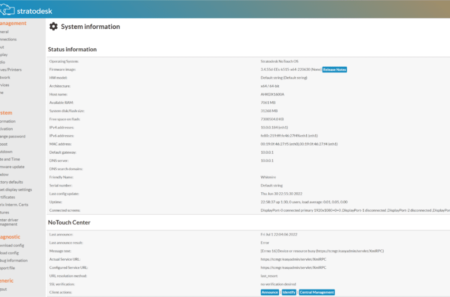Click the gear icon beside System information

(x=54, y=26)
